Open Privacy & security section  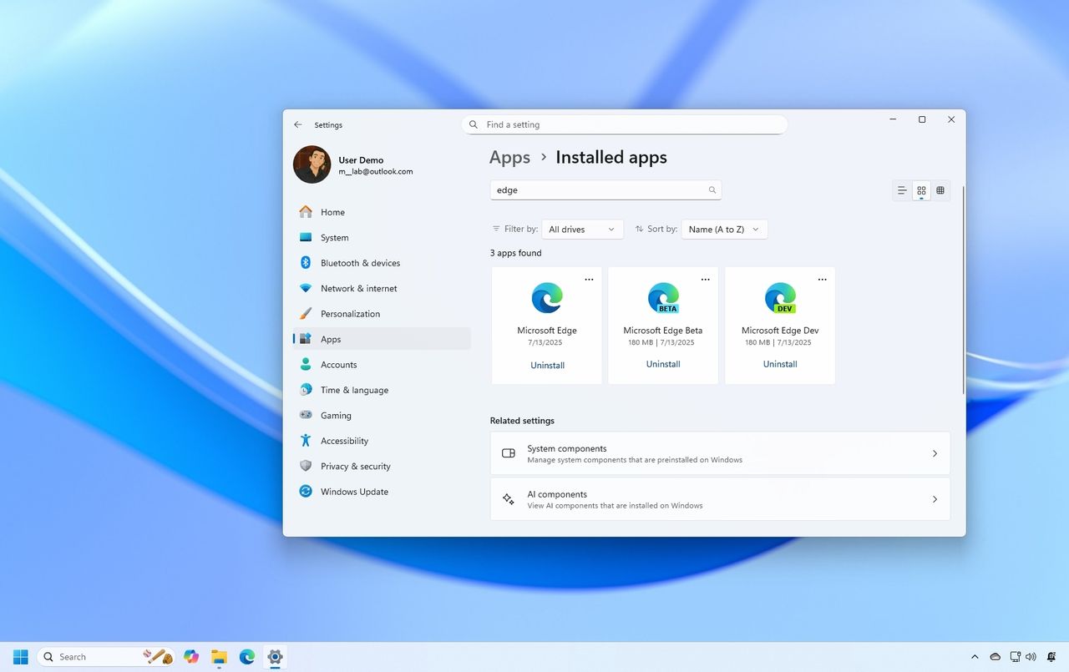point(382,467)
